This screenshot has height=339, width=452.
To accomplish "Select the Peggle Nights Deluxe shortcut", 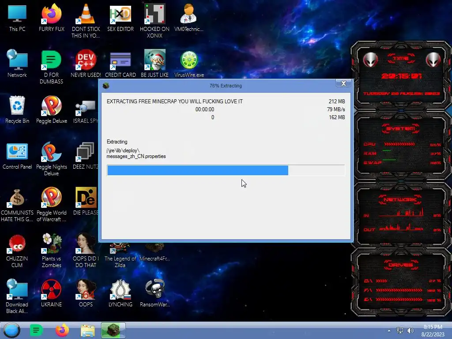I will pyautogui.click(x=51, y=158).
